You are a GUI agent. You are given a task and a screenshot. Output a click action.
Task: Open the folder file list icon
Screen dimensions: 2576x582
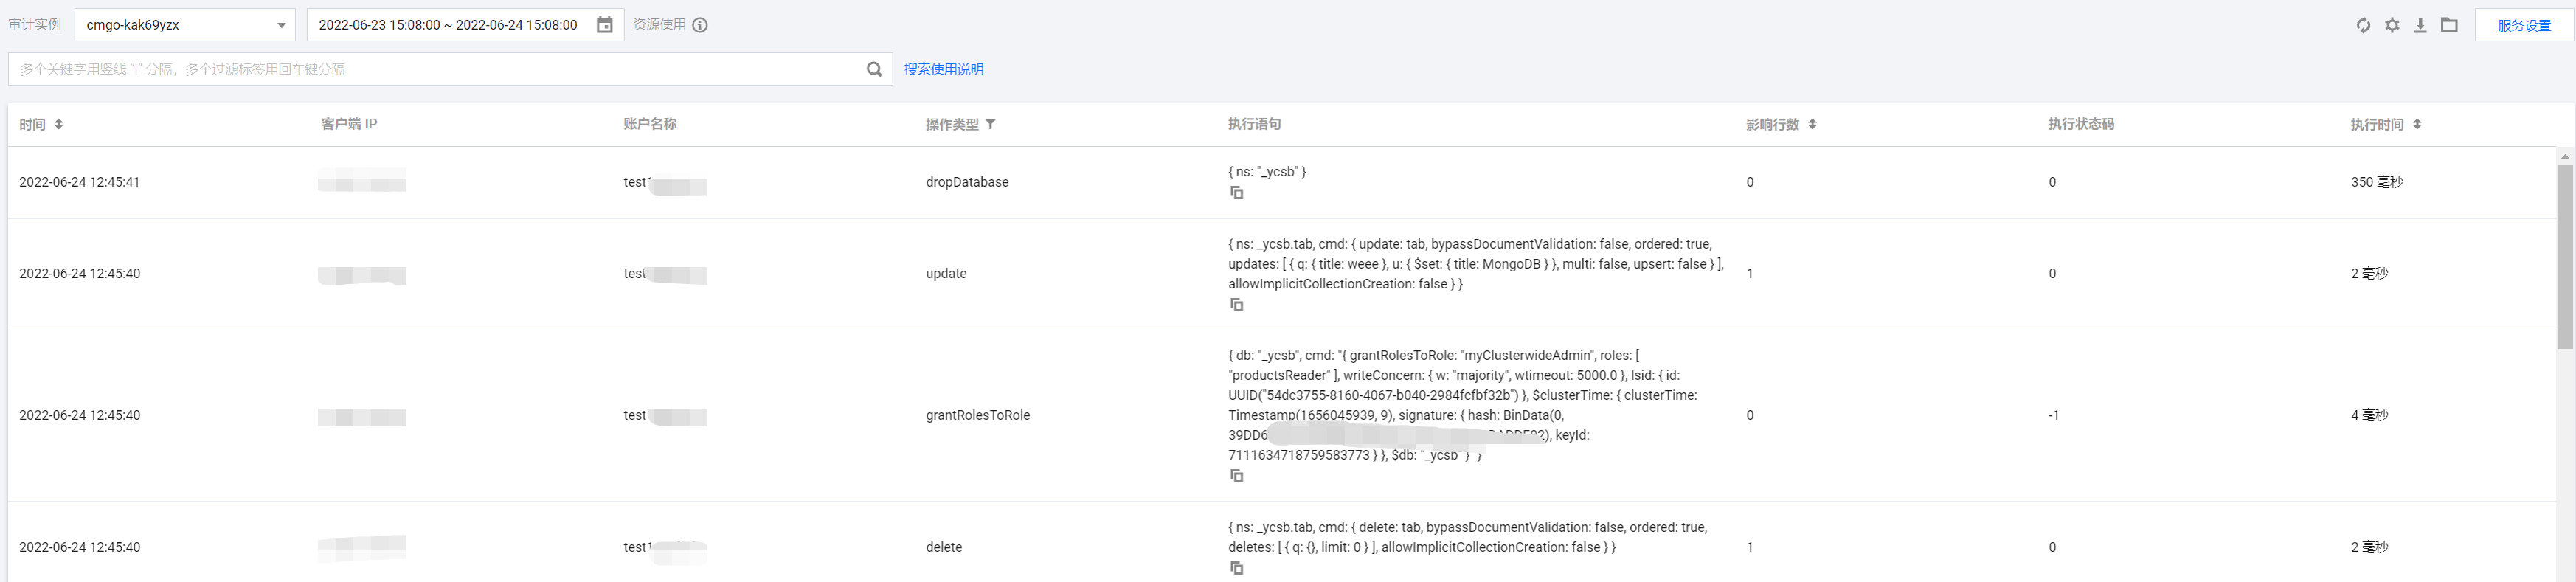2449,25
